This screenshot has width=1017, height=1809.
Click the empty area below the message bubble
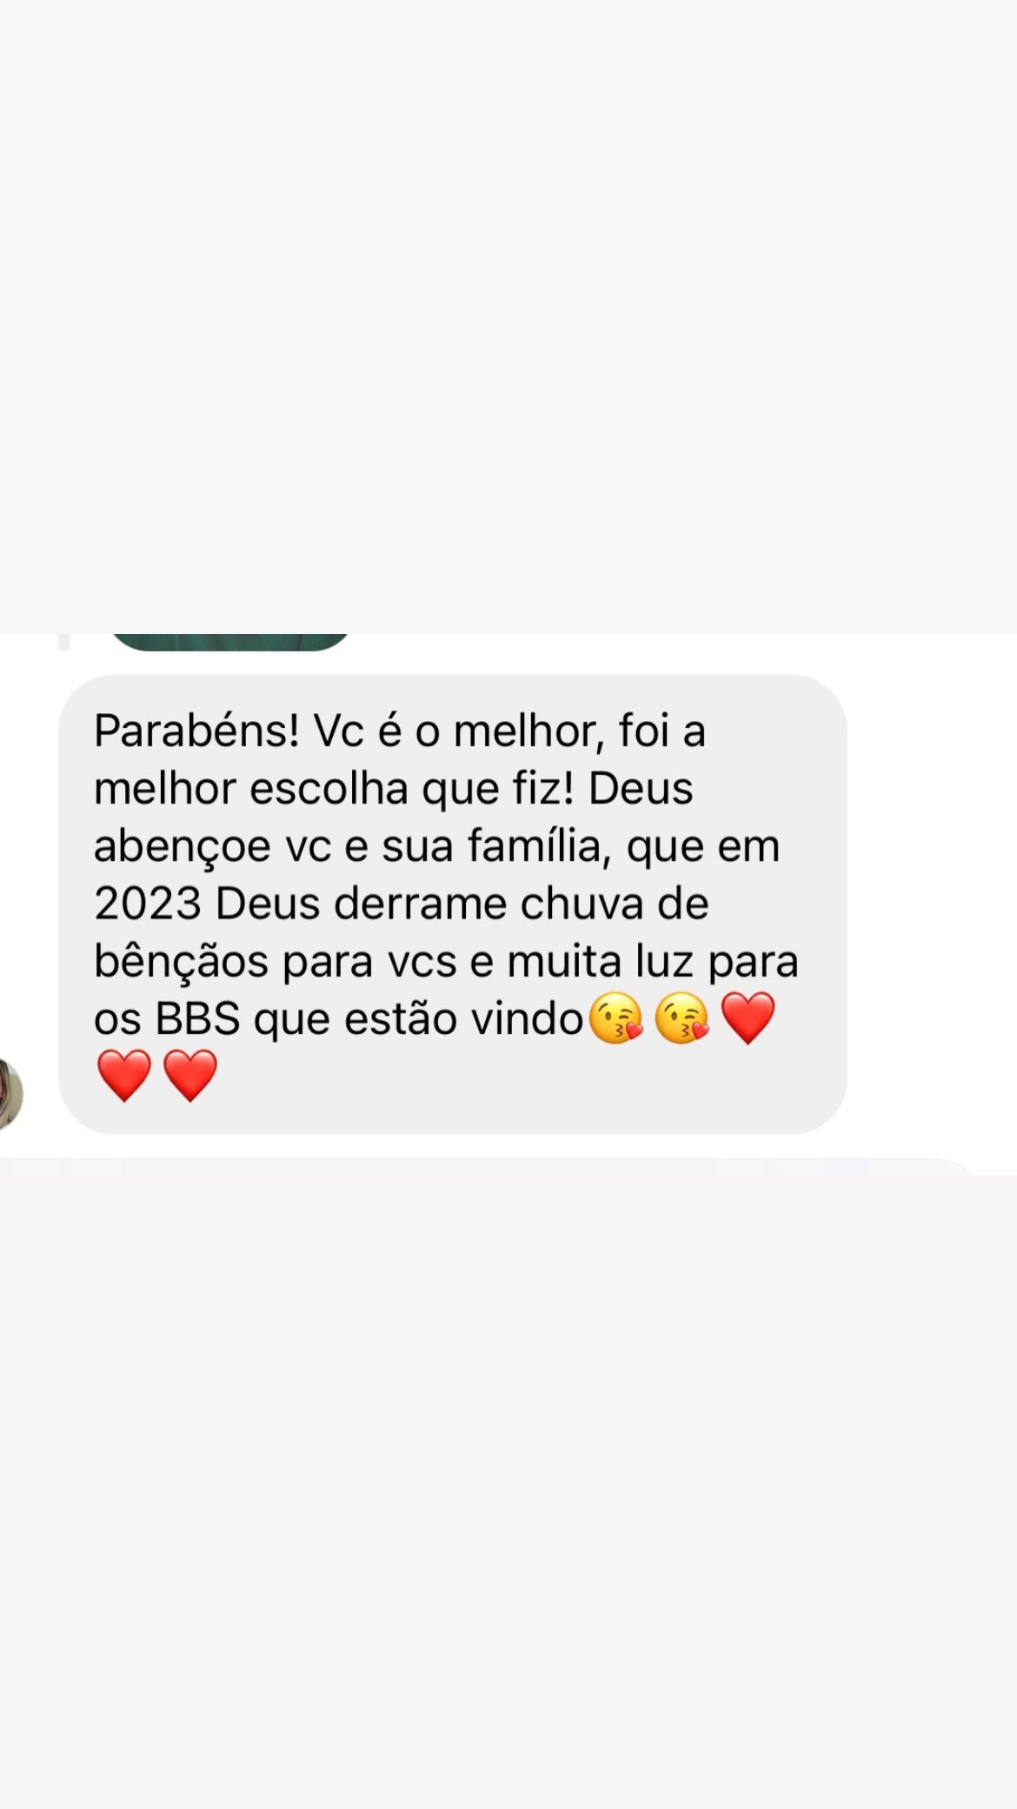coord(508,1479)
